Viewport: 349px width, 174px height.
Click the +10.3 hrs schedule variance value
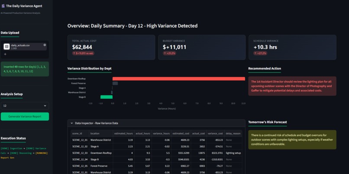click(265, 47)
